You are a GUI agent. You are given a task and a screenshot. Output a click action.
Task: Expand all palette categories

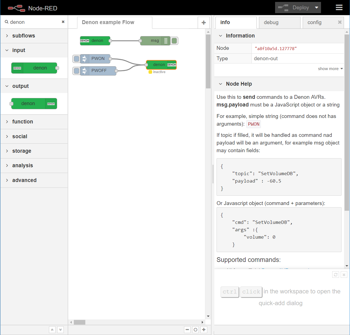click(x=60, y=330)
